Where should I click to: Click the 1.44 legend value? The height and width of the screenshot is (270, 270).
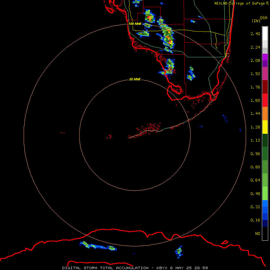255,114
